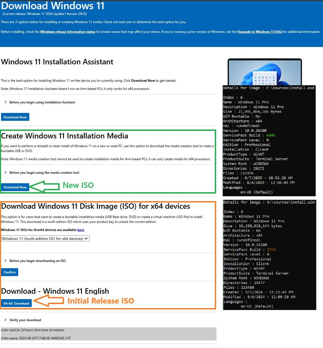This screenshot has width=323, height=348.
Task: Click the Confirm button
Action: 9,272
